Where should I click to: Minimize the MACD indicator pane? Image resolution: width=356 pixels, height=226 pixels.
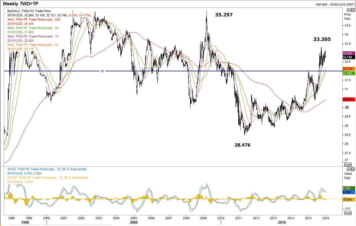tap(348, 169)
